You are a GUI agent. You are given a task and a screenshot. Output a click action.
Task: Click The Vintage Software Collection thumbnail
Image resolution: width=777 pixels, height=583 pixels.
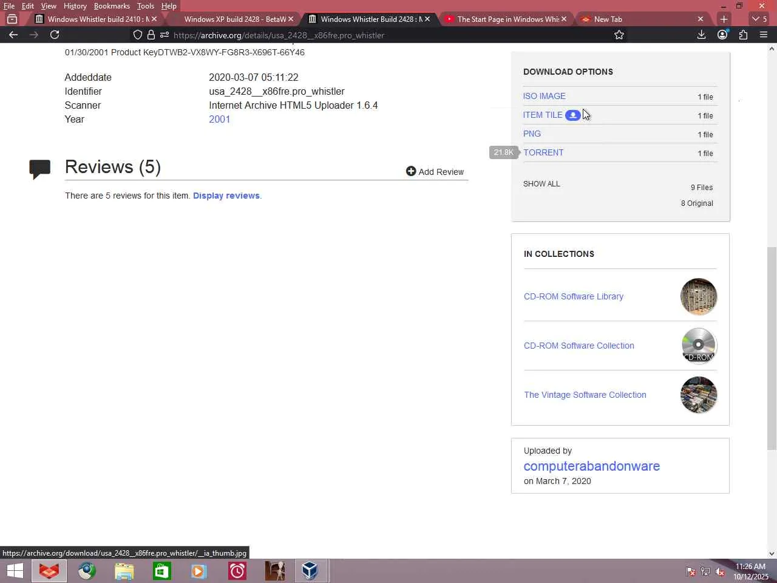coord(699,395)
